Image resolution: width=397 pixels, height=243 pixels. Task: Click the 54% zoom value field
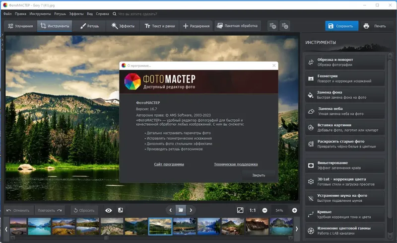click(279, 210)
